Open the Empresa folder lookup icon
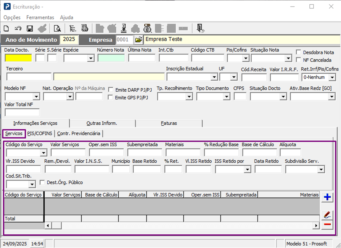Screen dimensions: 341x248 coord(138,39)
